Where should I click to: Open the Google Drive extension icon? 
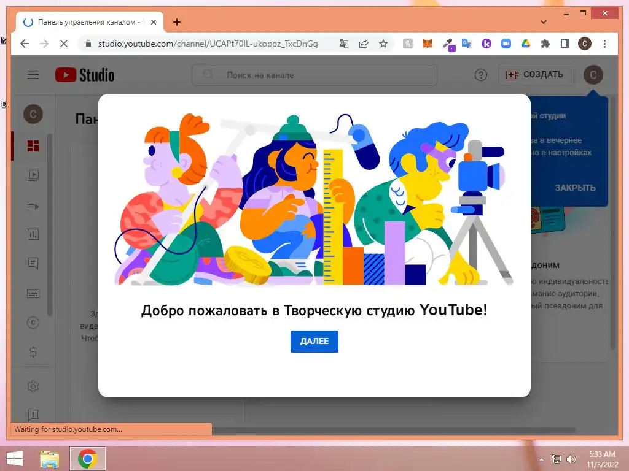(526, 44)
